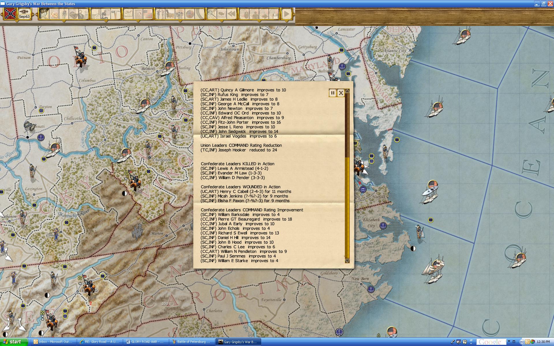Click the Sep63 turn date indicator
The height and width of the screenshot is (346, 554).
point(24,14)
